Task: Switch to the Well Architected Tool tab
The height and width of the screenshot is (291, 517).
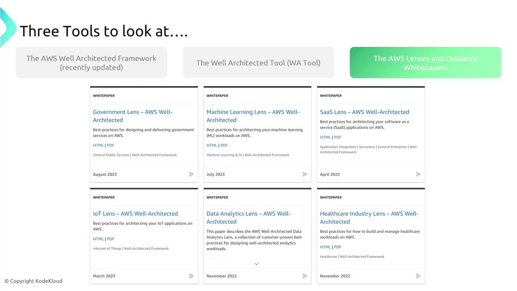Action: coord(258,63)
